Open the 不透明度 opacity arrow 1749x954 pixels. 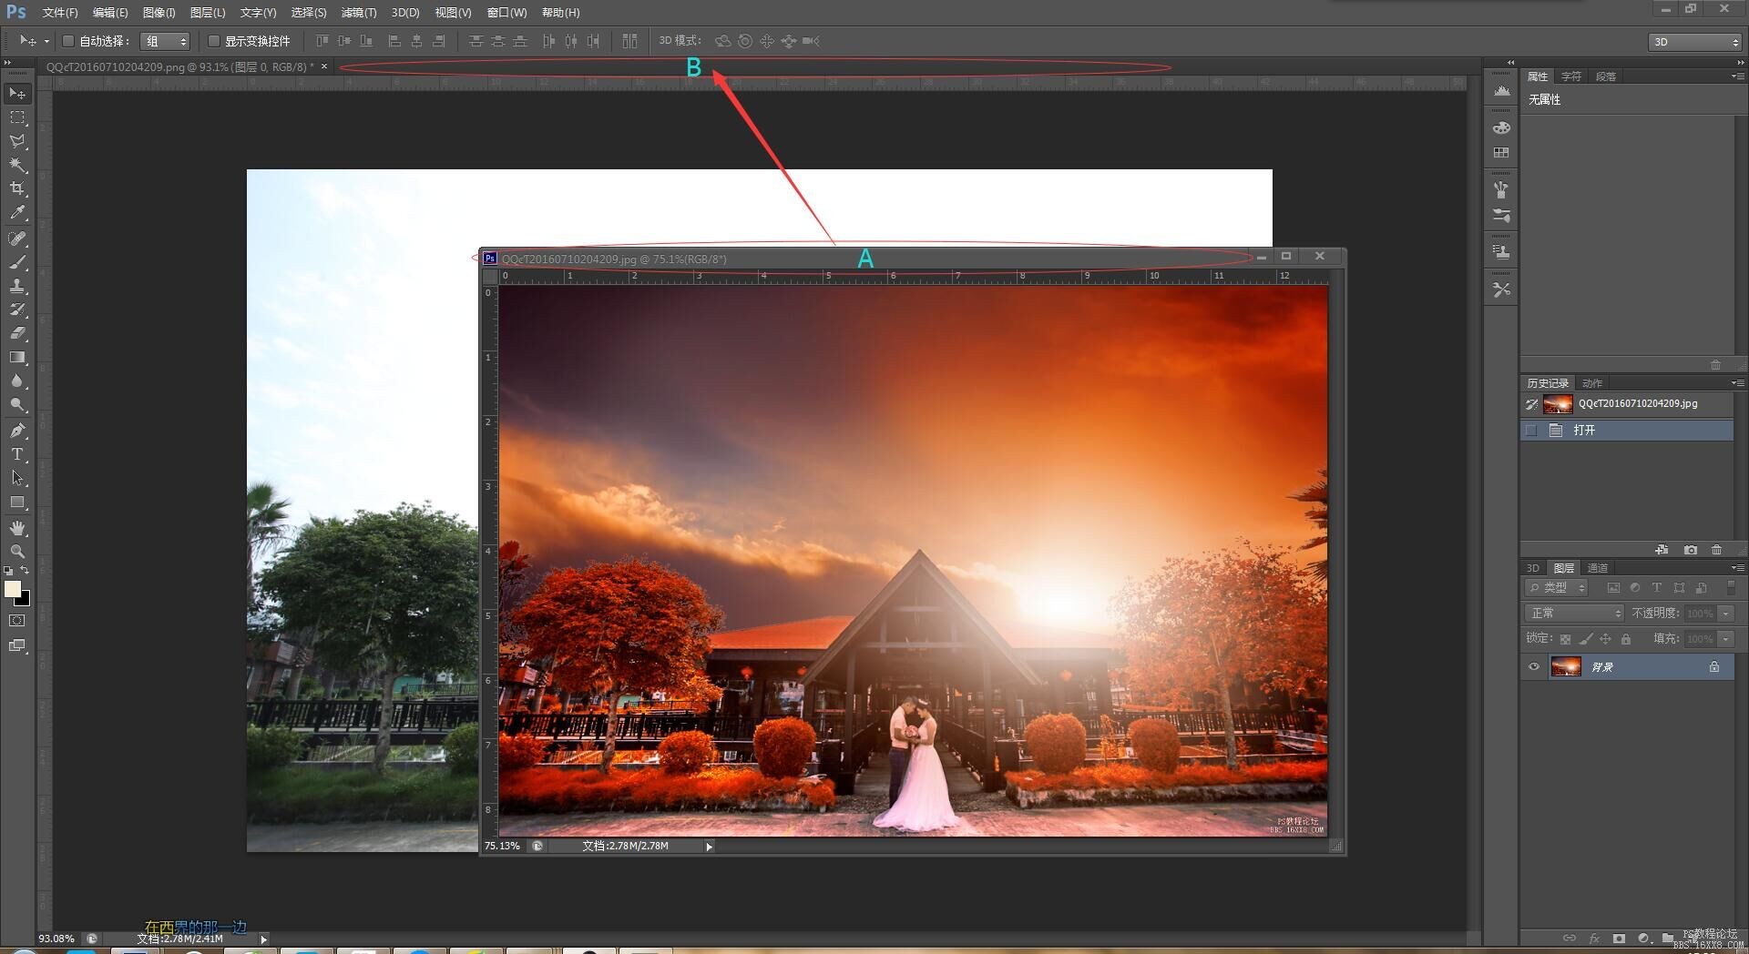[1725, 614]
